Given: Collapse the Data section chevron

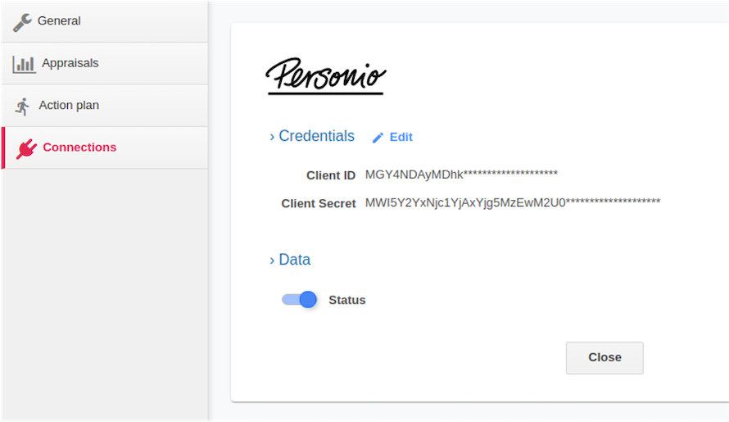Looking at the screenshot, I should click(272, 261).
